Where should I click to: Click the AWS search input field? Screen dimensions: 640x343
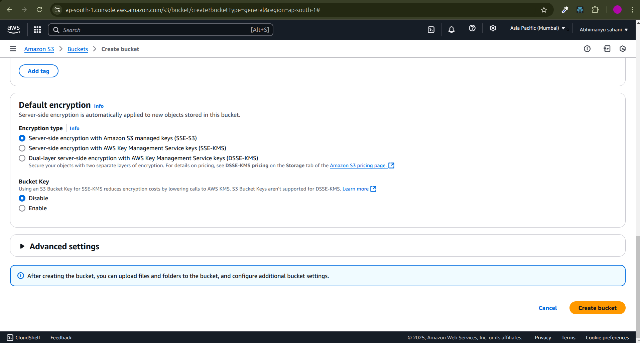coord(160,30)
